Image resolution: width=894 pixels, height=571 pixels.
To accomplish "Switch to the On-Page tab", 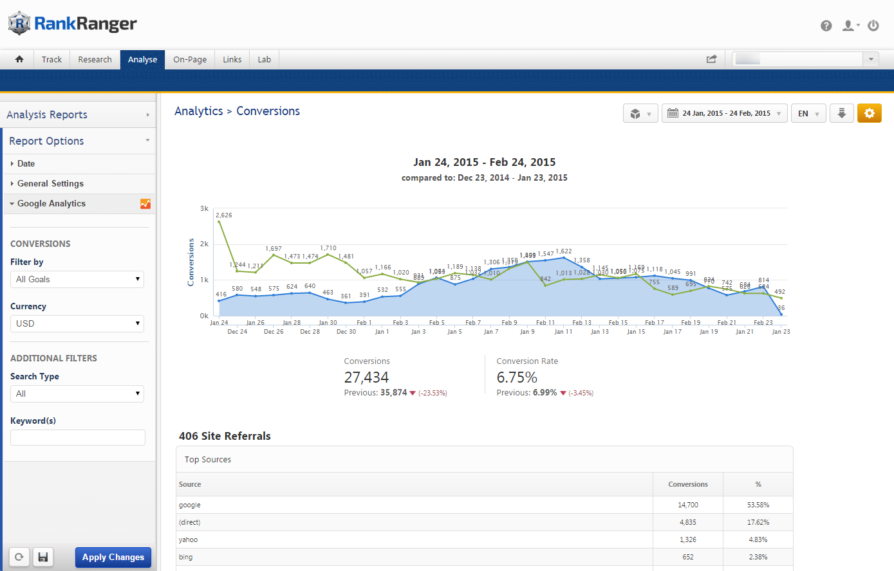I will pyautogui.click(x=190, y=59).
